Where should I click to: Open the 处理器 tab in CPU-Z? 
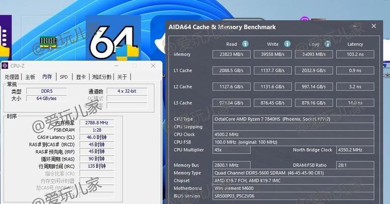(12, 77)
